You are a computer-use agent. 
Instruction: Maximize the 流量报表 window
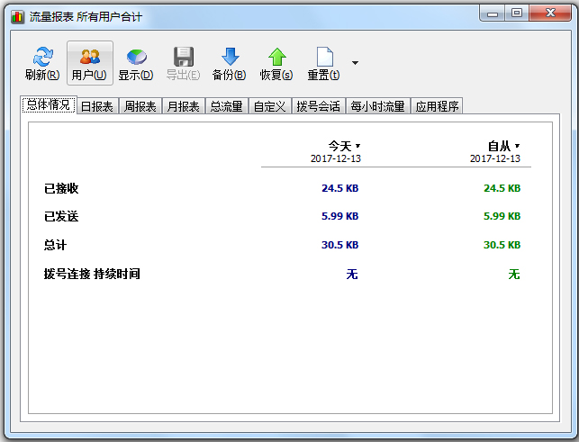(x=516, y=13)
